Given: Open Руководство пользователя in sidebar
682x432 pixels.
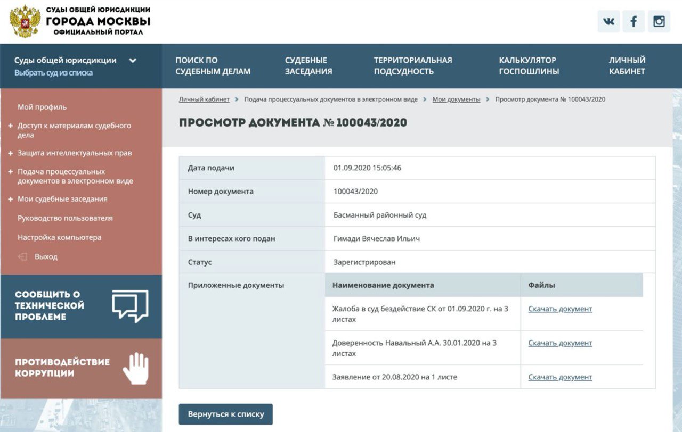Looking at the screenshot, I should 65,218.
